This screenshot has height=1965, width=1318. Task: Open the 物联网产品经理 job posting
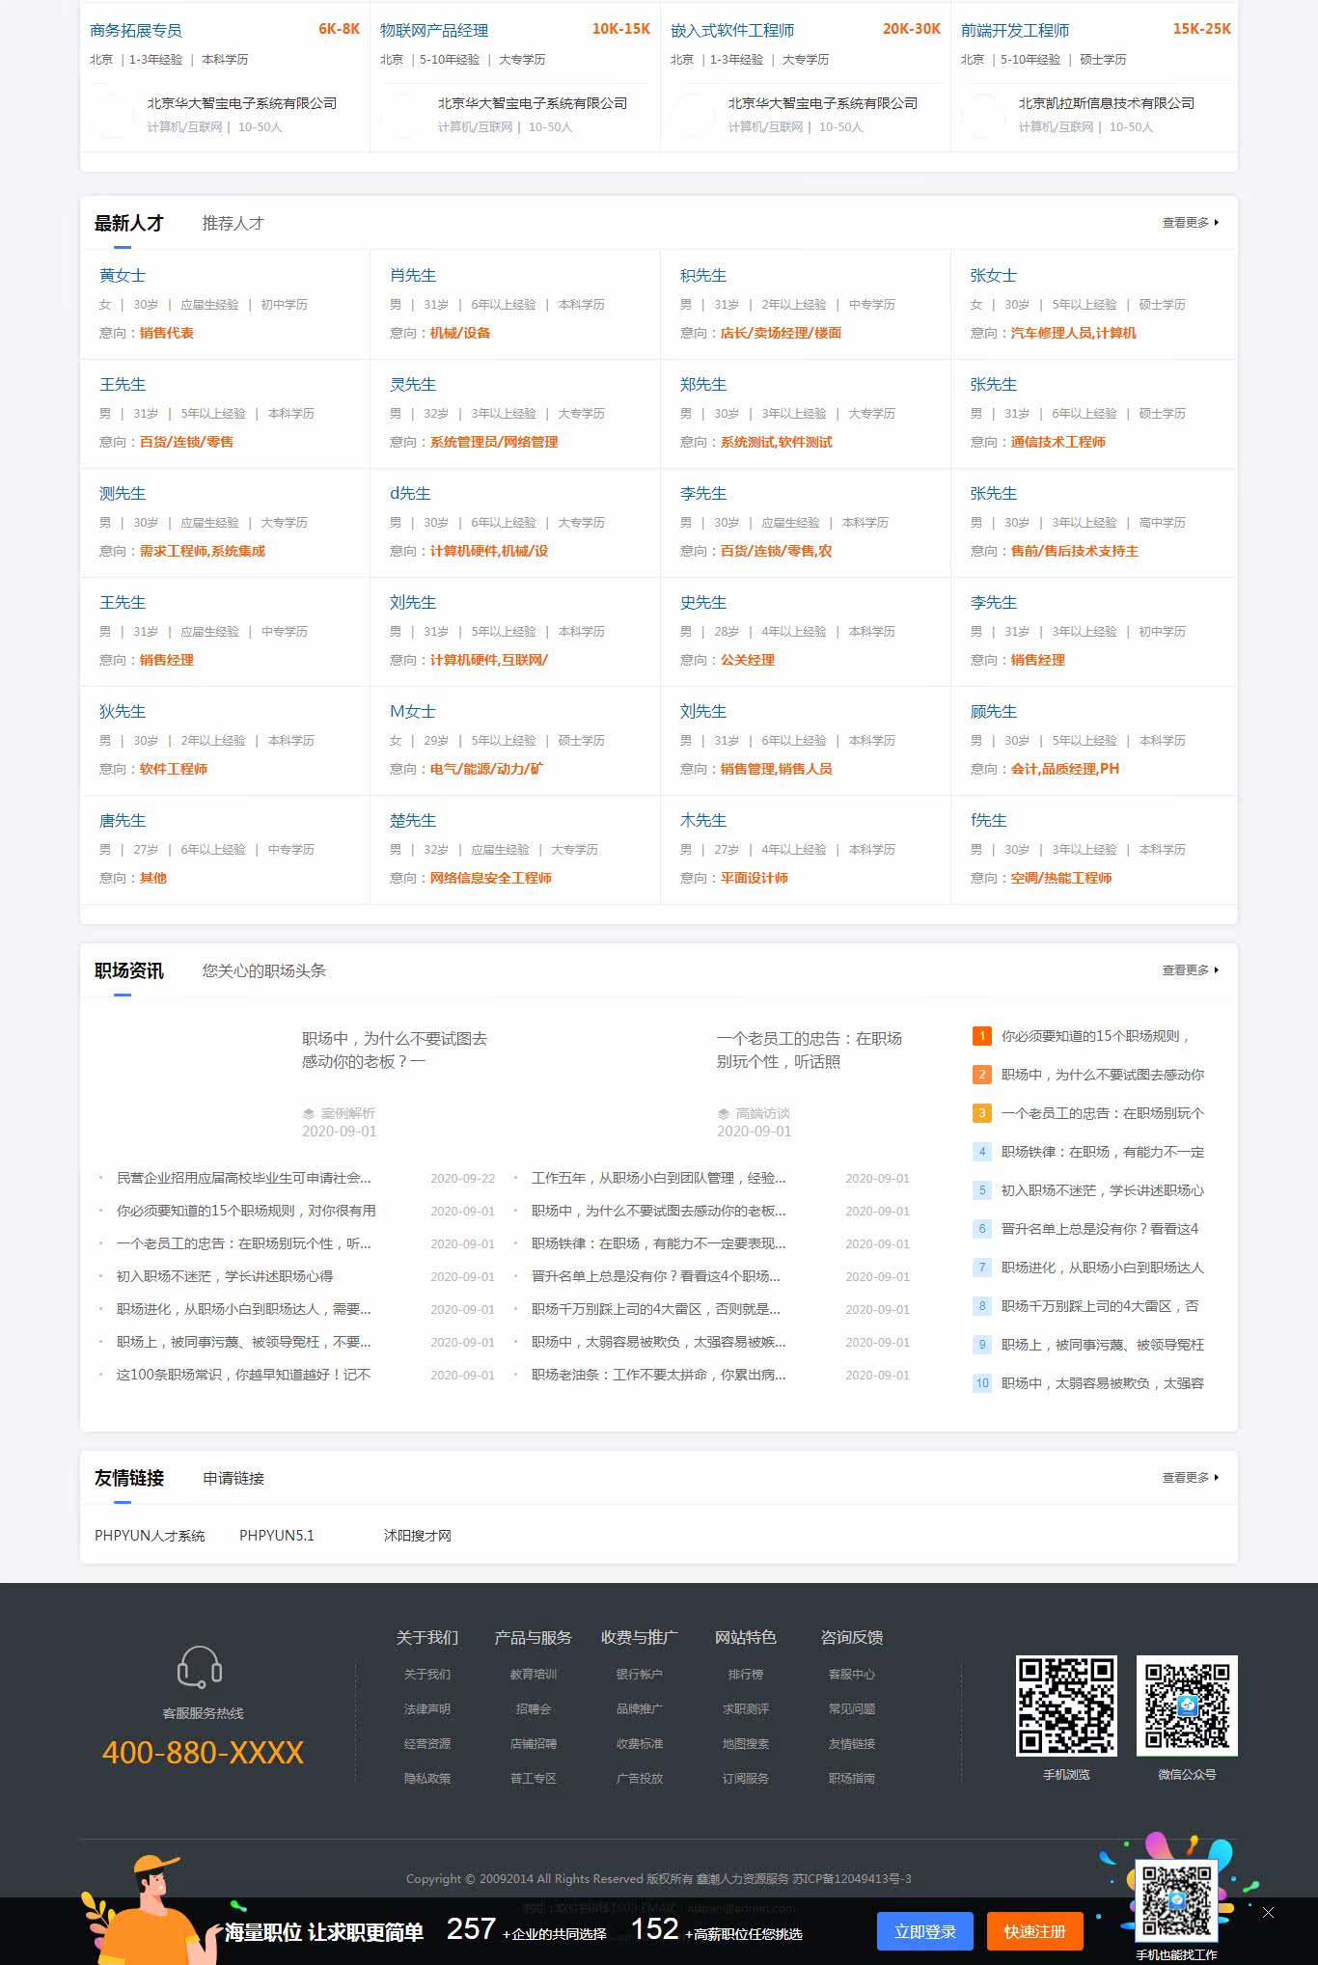pyautogui.click(x=434, y=31)
